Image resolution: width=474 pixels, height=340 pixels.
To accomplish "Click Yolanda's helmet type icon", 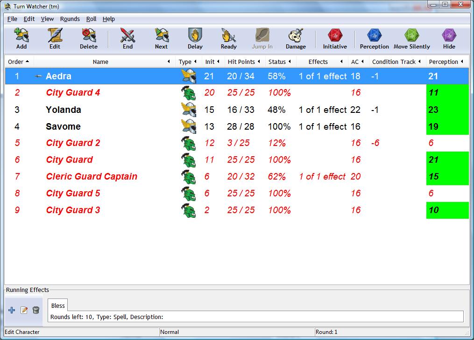I will [189, 110].
